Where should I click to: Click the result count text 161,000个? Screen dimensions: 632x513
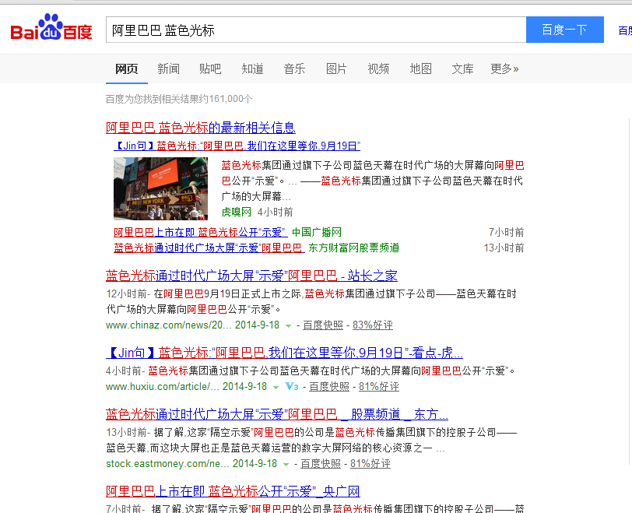point(230,99)
